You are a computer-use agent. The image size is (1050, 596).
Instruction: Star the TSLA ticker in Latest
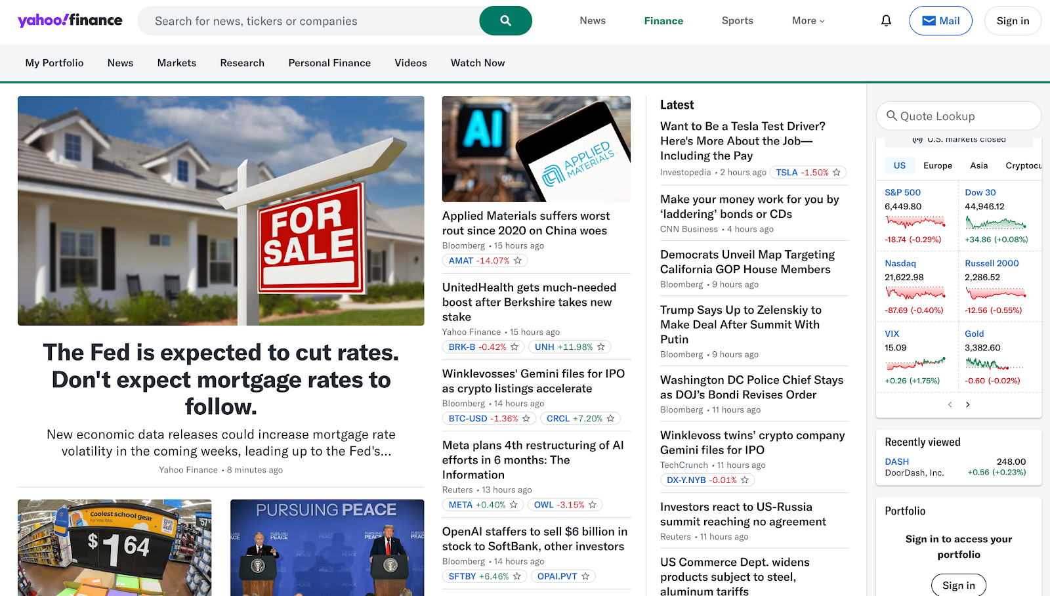[837, 173]
